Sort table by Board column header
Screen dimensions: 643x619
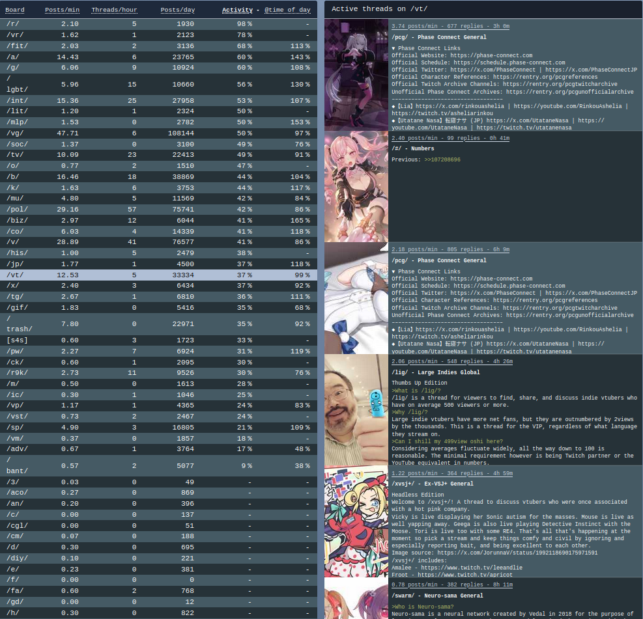pos(15,10)
